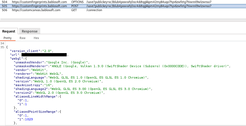This screenshot has height=126, width=246.
Task: Select row 506 GET /connection request
Action: click(109, 10)
